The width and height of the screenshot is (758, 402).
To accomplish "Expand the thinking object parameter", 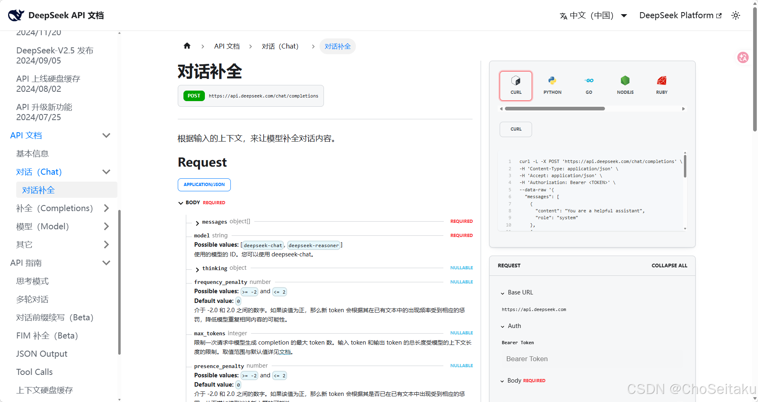I will (197, 269).
